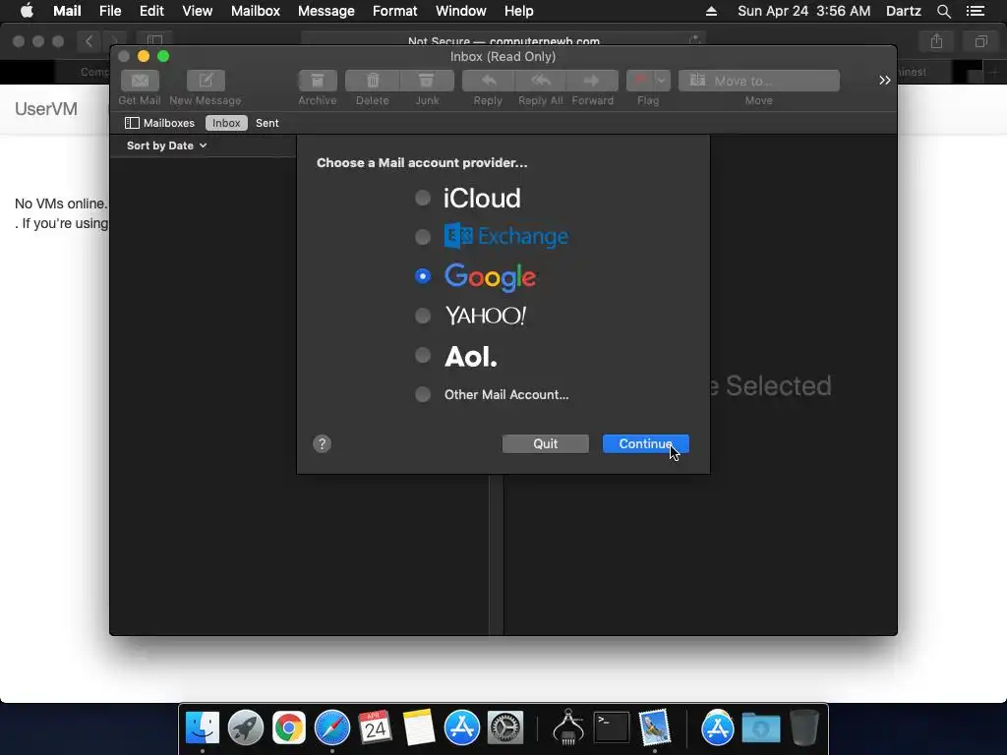Open the Edit menu
1007x755 pixels.
click(x=151, y=11)
